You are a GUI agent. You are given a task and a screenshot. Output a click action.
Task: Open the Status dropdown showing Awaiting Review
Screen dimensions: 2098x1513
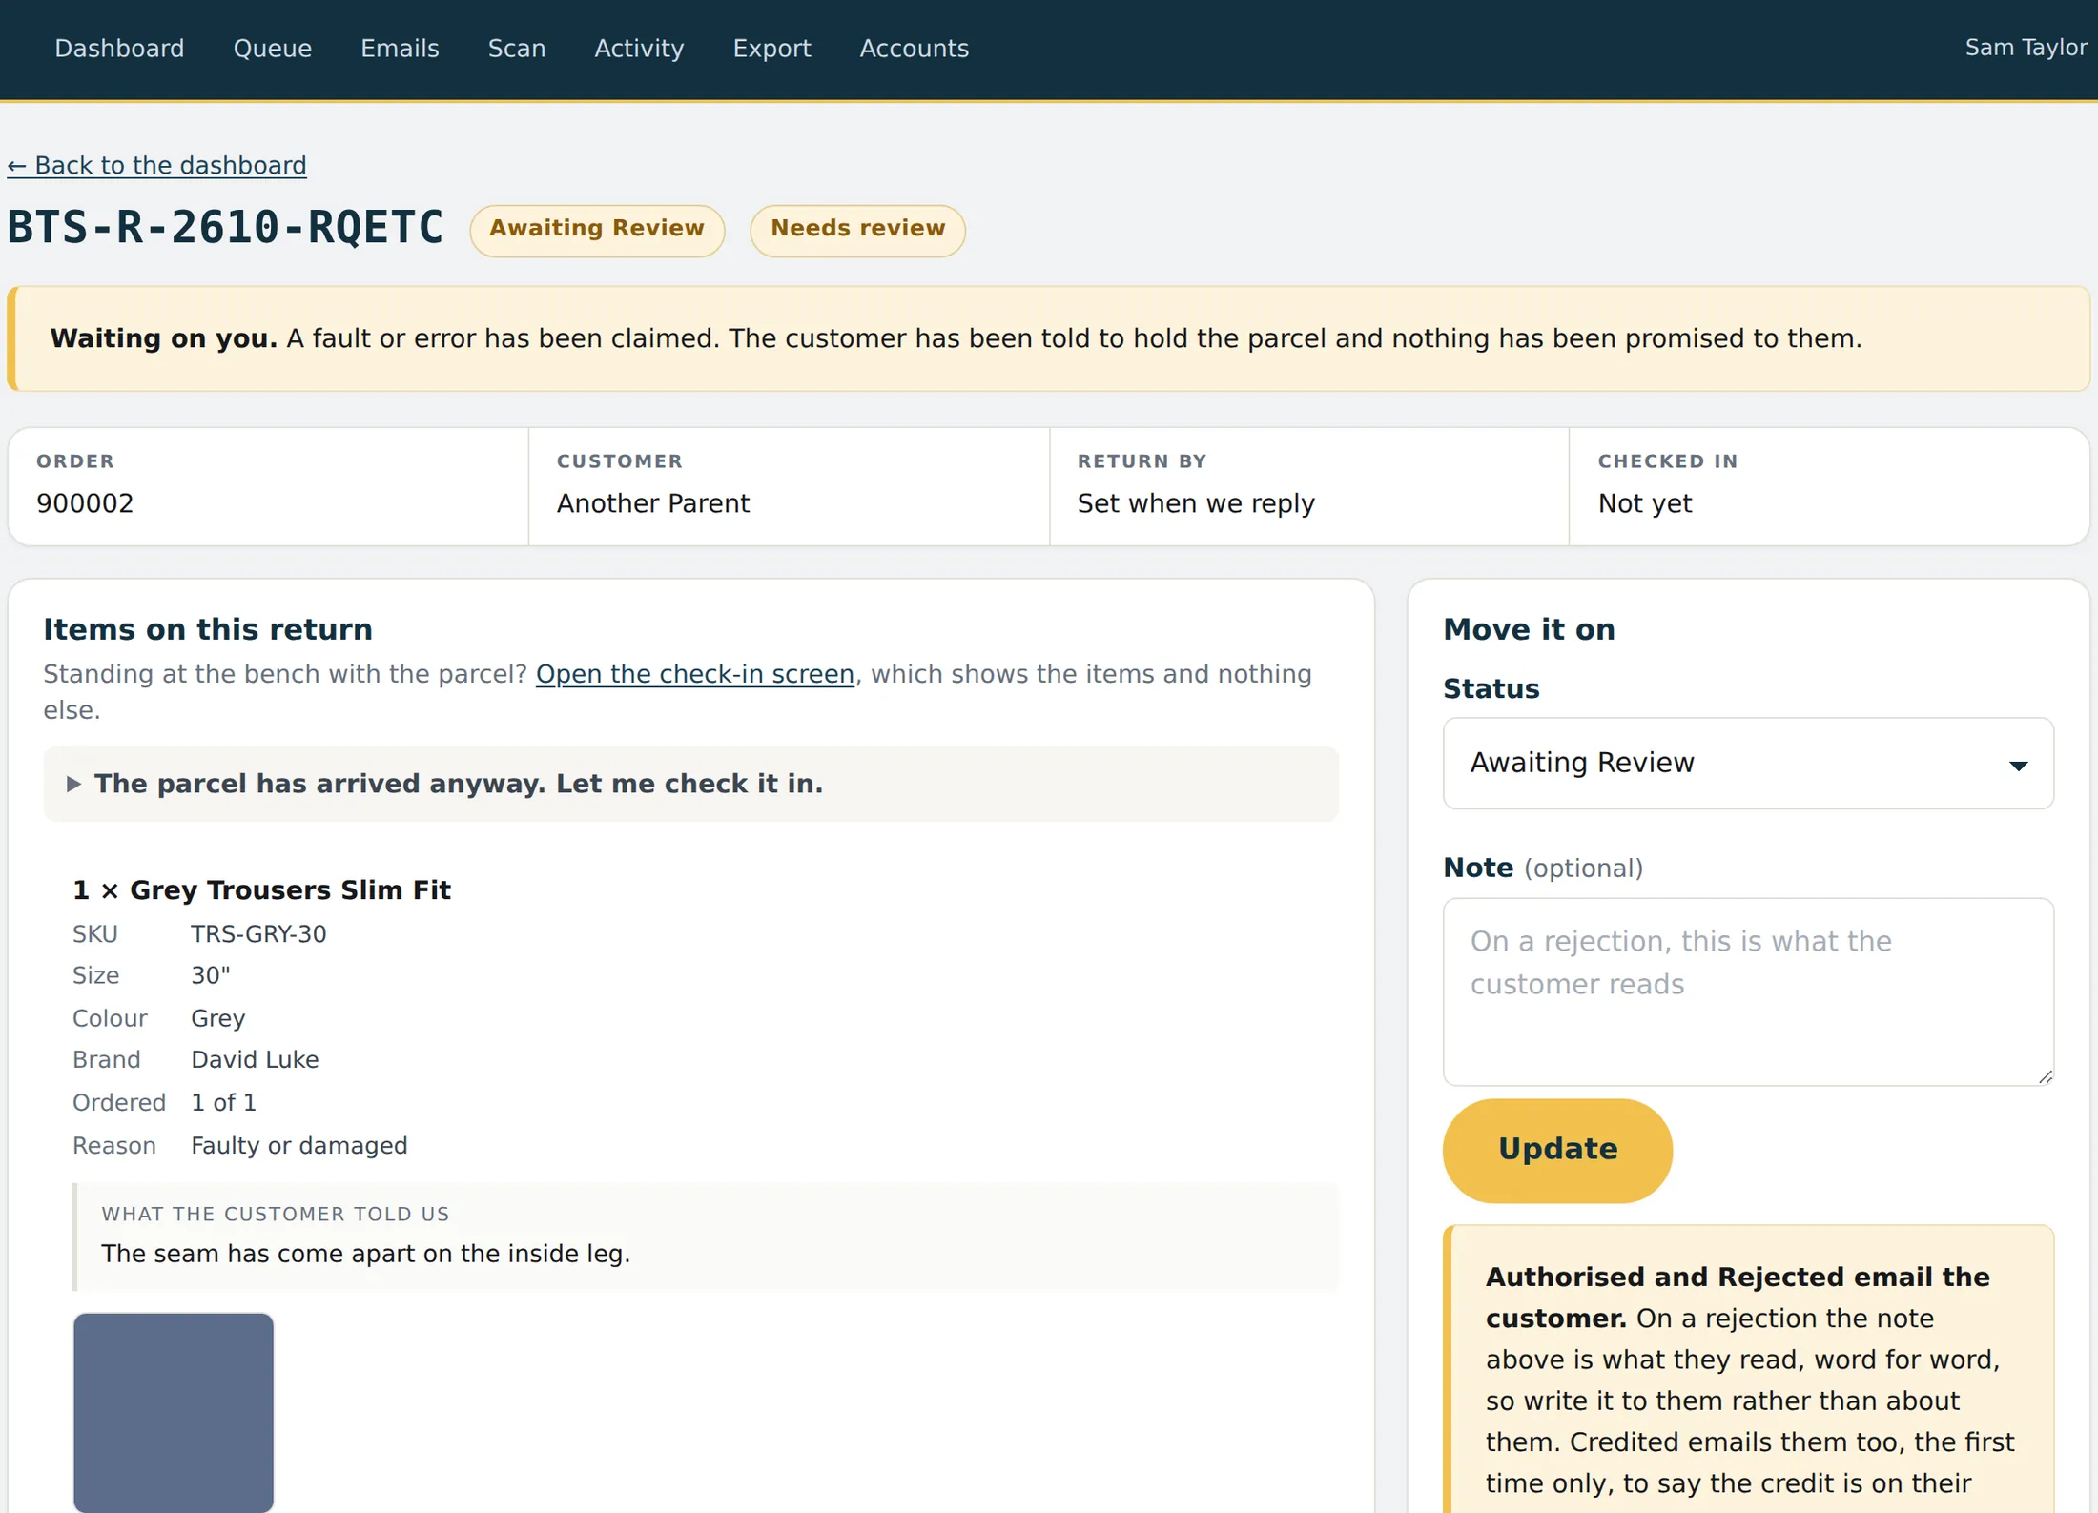pyautogui.click(x=1747, y=763)
